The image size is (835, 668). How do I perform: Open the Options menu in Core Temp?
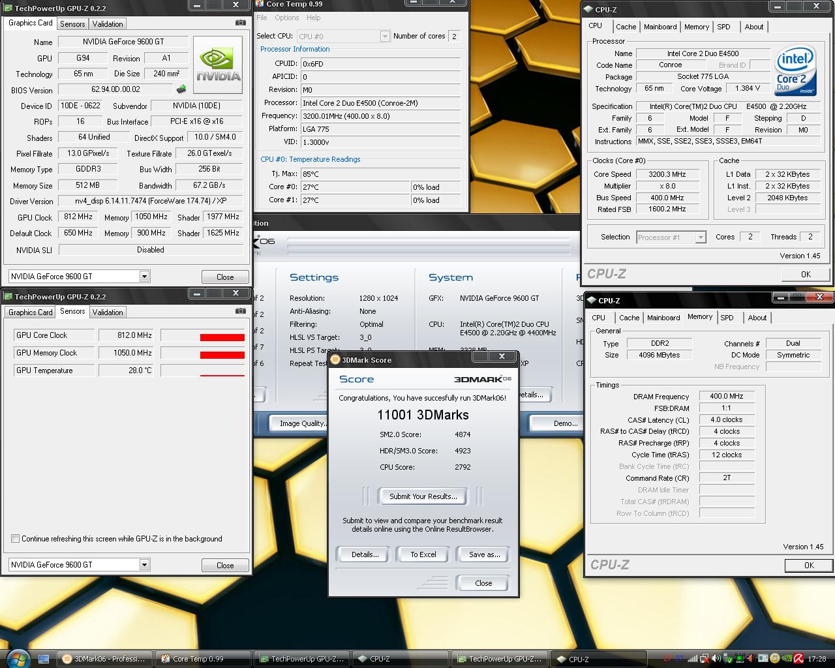[286, 18]
